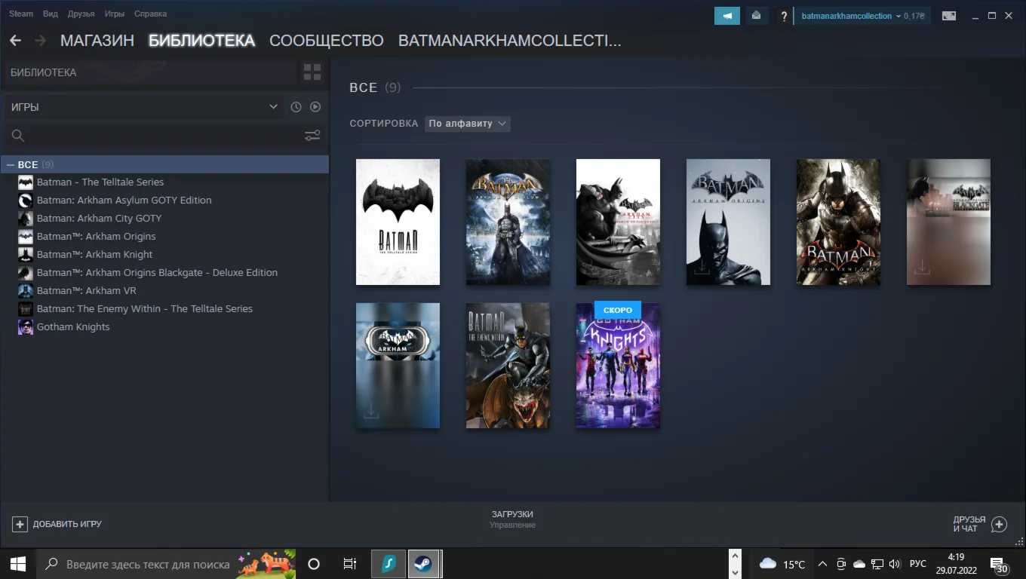Image resolution: width=1026 pixels, height=579 pixels.
Task: Open ЗАГРУЗКИ downloads manager
Action: pyautogui.click(x=512, y=519)
